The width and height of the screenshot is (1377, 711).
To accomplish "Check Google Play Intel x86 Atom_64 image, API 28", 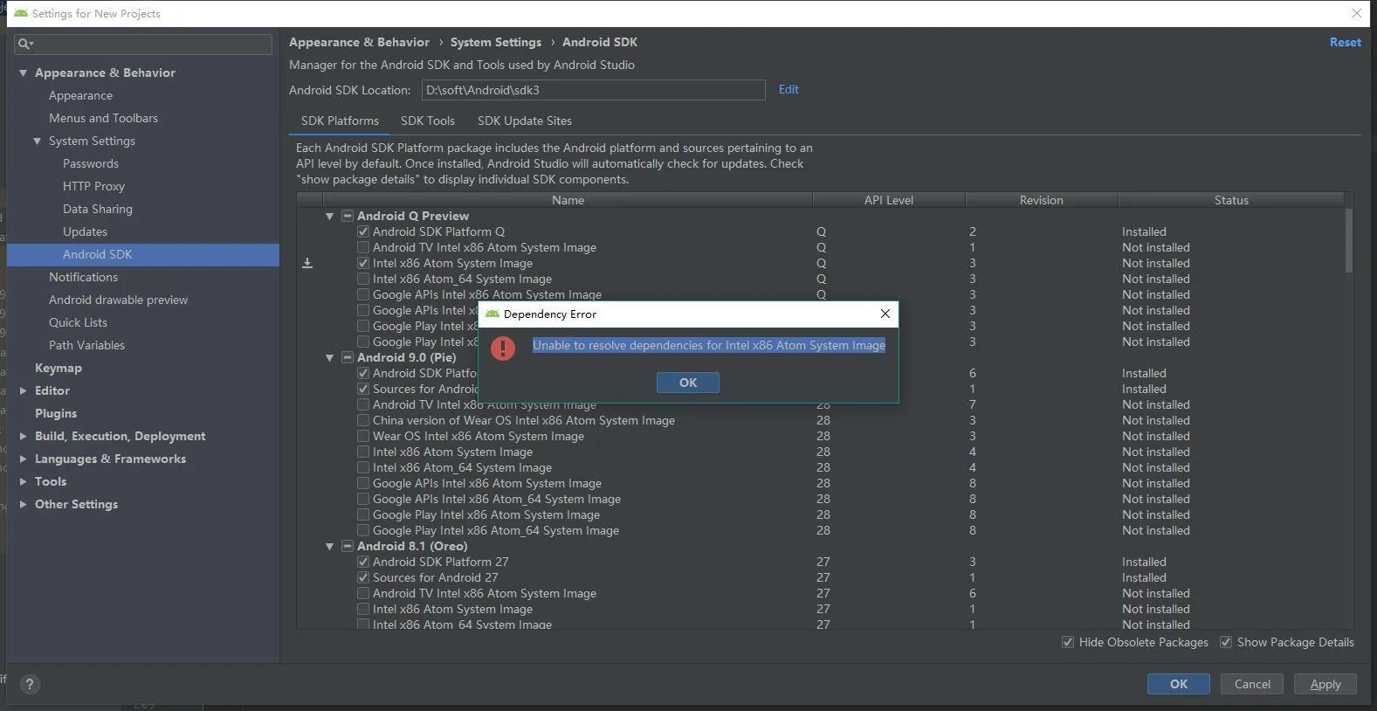I will pyautogui.click(x=363, y=530).
